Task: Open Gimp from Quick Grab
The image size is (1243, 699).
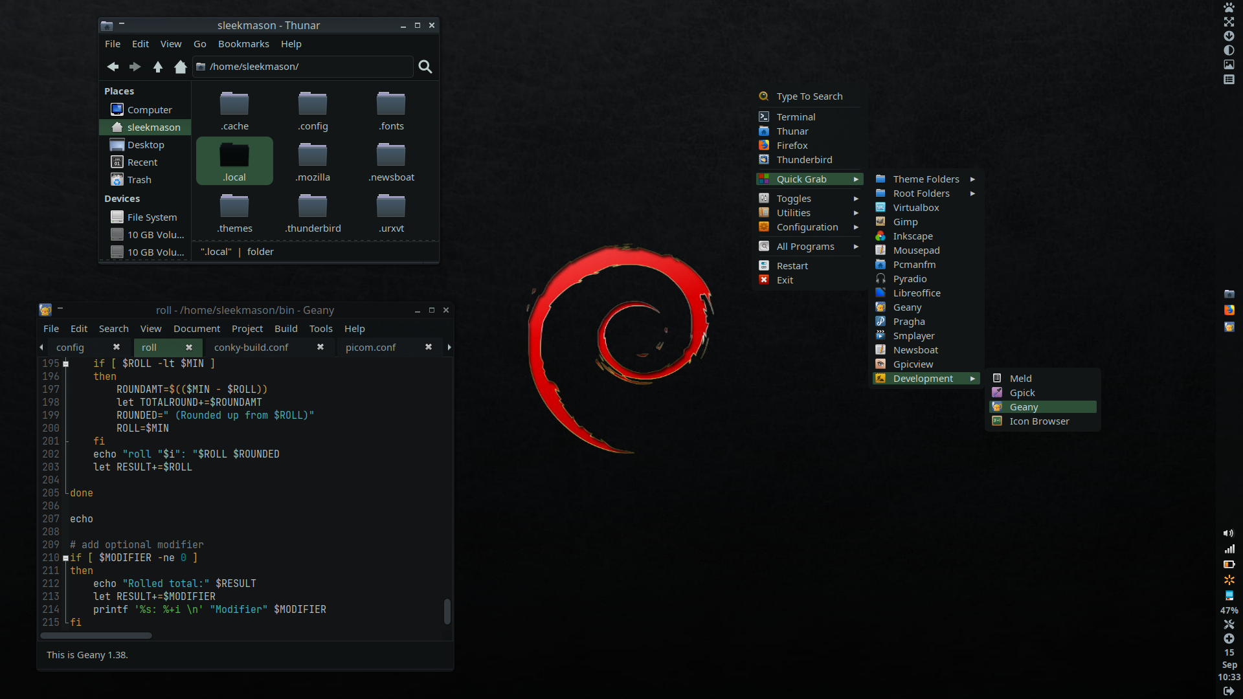Action: (926, 222)
